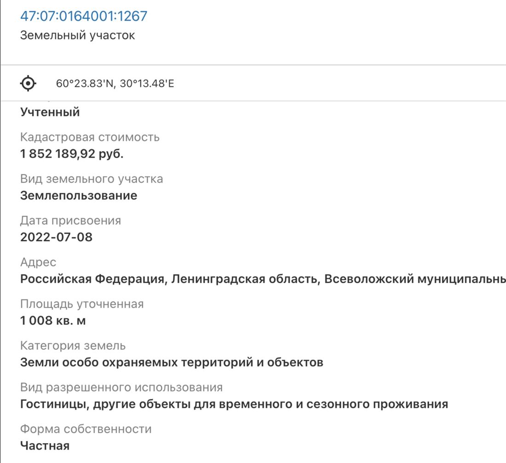This screenshot has height=463, width=506.
Task: Click the date 2022-07-08
Action: point(56,237)
